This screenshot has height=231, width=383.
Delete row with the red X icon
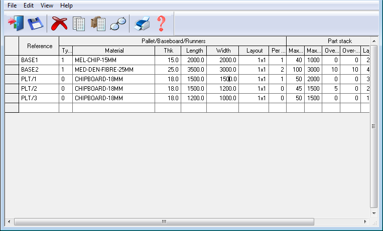(59, 24)
